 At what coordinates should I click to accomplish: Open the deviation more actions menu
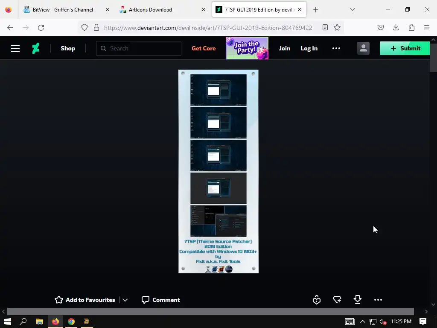[x=378, y=300]
